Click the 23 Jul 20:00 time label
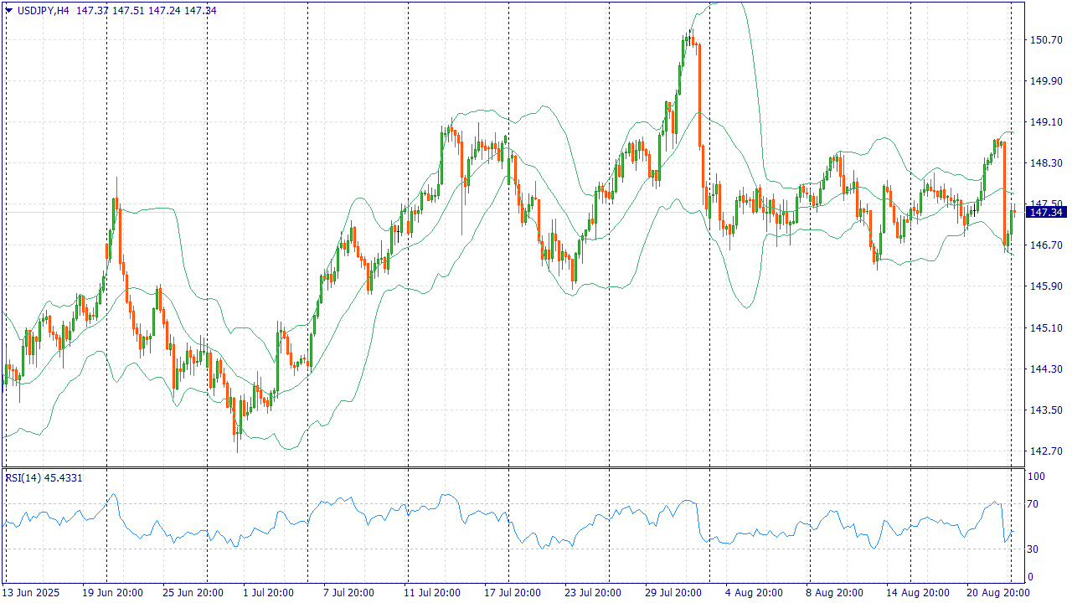The height and width of the screenshot is (603, 1072). tap(591, 593)
